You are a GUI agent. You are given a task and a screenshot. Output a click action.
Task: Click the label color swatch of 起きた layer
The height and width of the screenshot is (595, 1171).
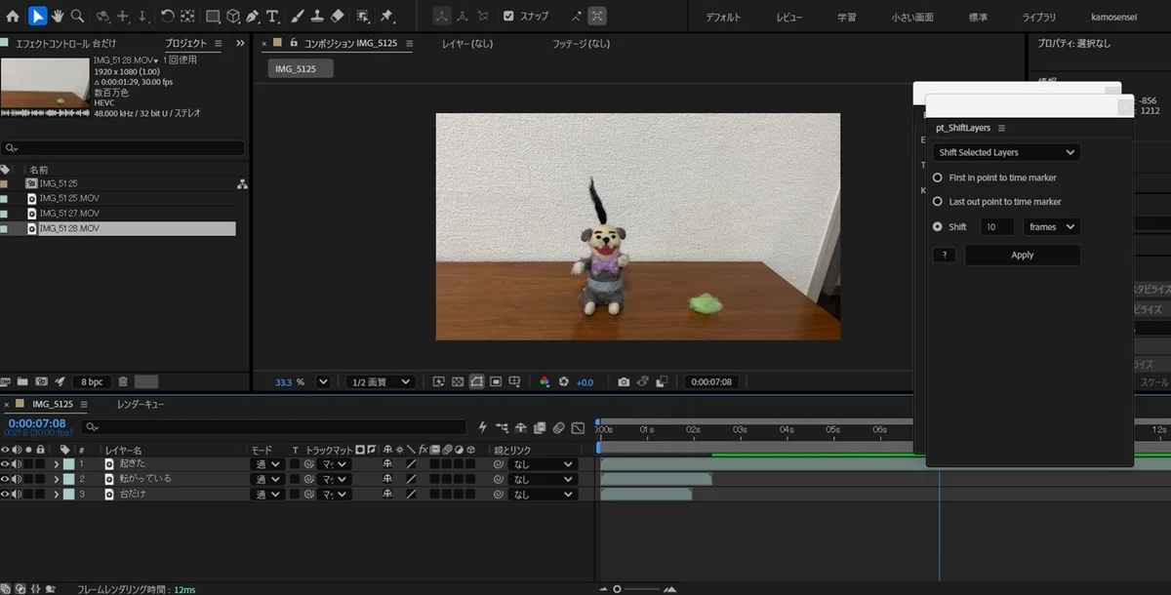coord(69,464)
